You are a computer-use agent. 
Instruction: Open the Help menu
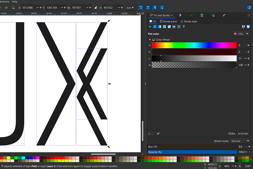15,1
